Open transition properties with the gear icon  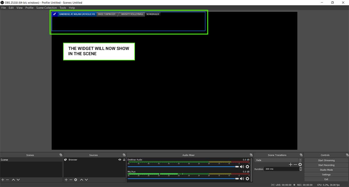coord(300,164)
